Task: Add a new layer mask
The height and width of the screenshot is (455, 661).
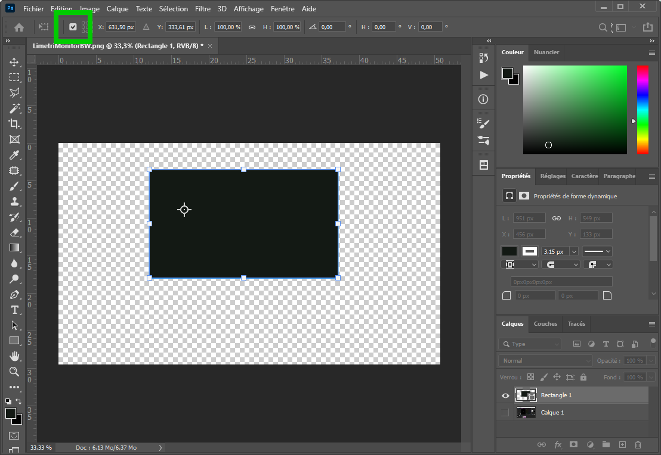Action: pyautogui.click(x=573, y=444)
